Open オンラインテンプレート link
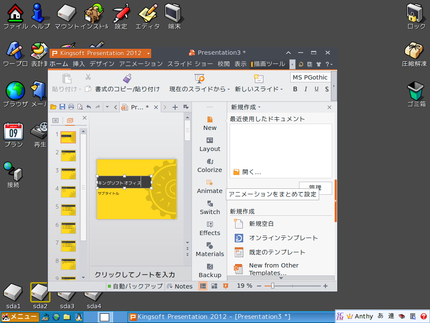 point(276,238)
